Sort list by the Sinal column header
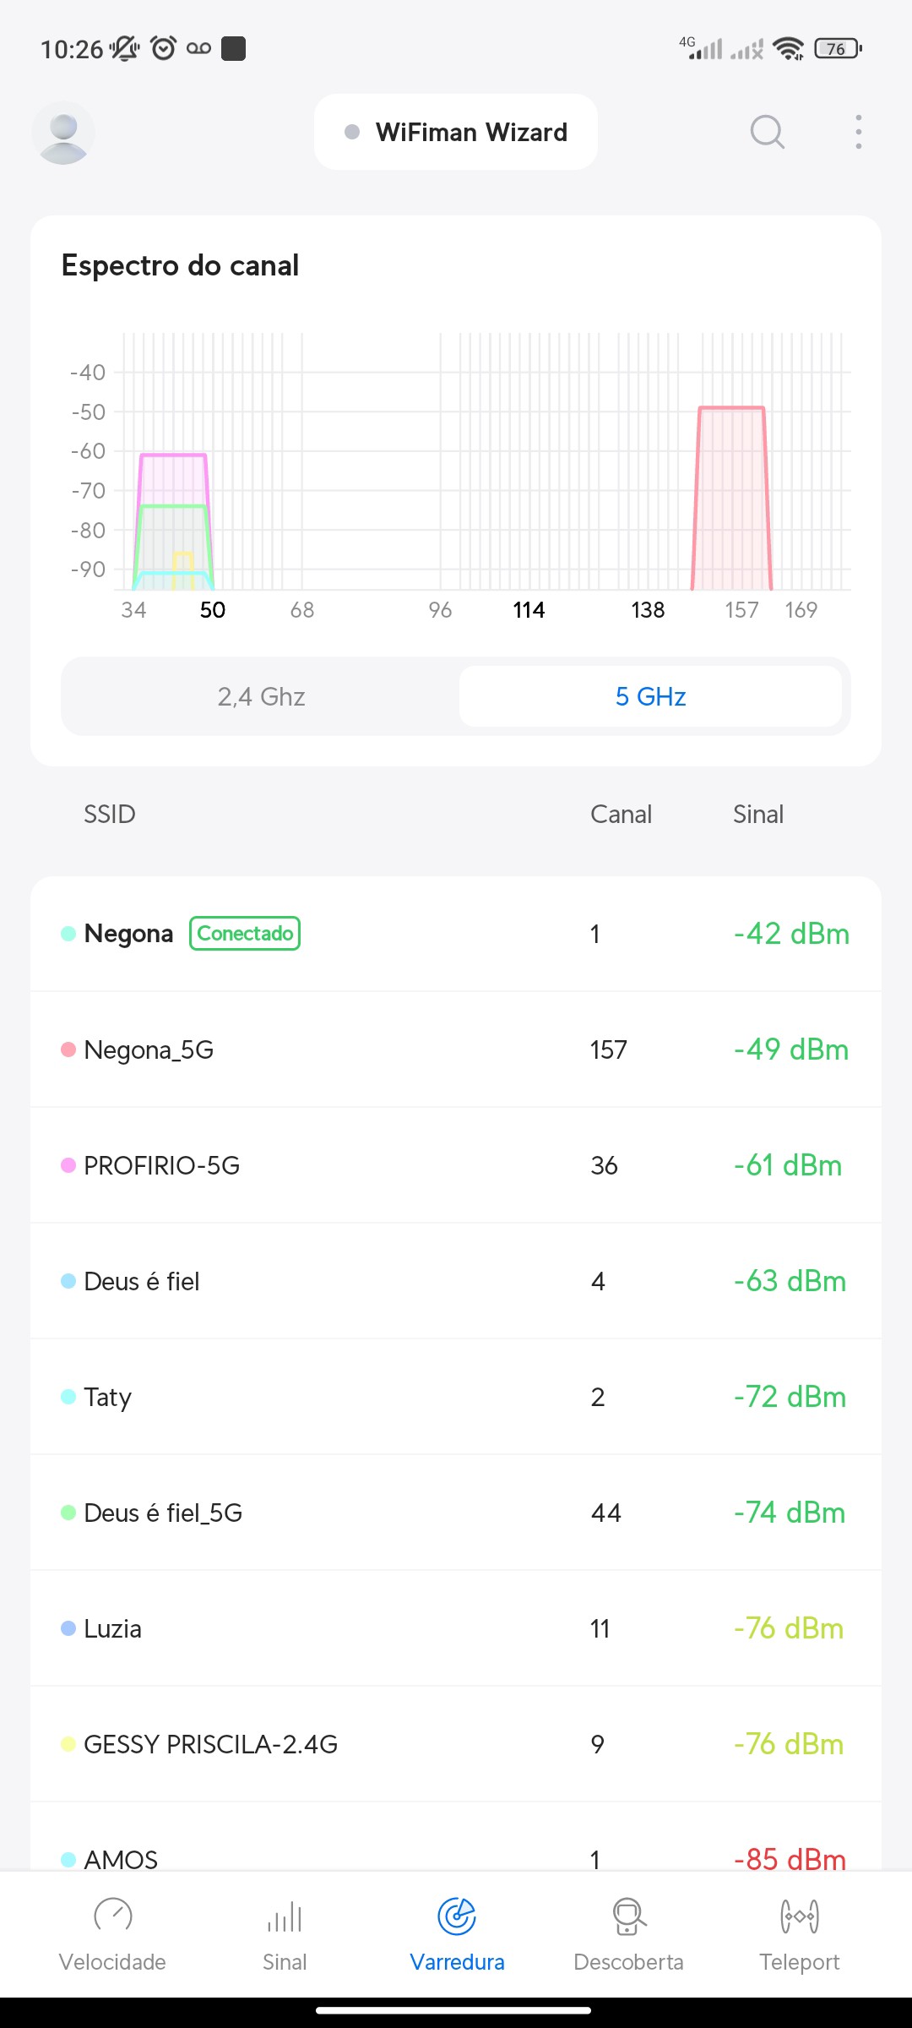Screen dimensions: 912x2028 tap(757, 815)
